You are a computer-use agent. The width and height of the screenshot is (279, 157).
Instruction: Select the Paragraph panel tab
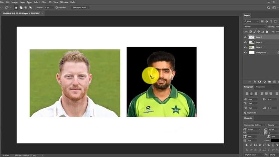pos(248,87)
